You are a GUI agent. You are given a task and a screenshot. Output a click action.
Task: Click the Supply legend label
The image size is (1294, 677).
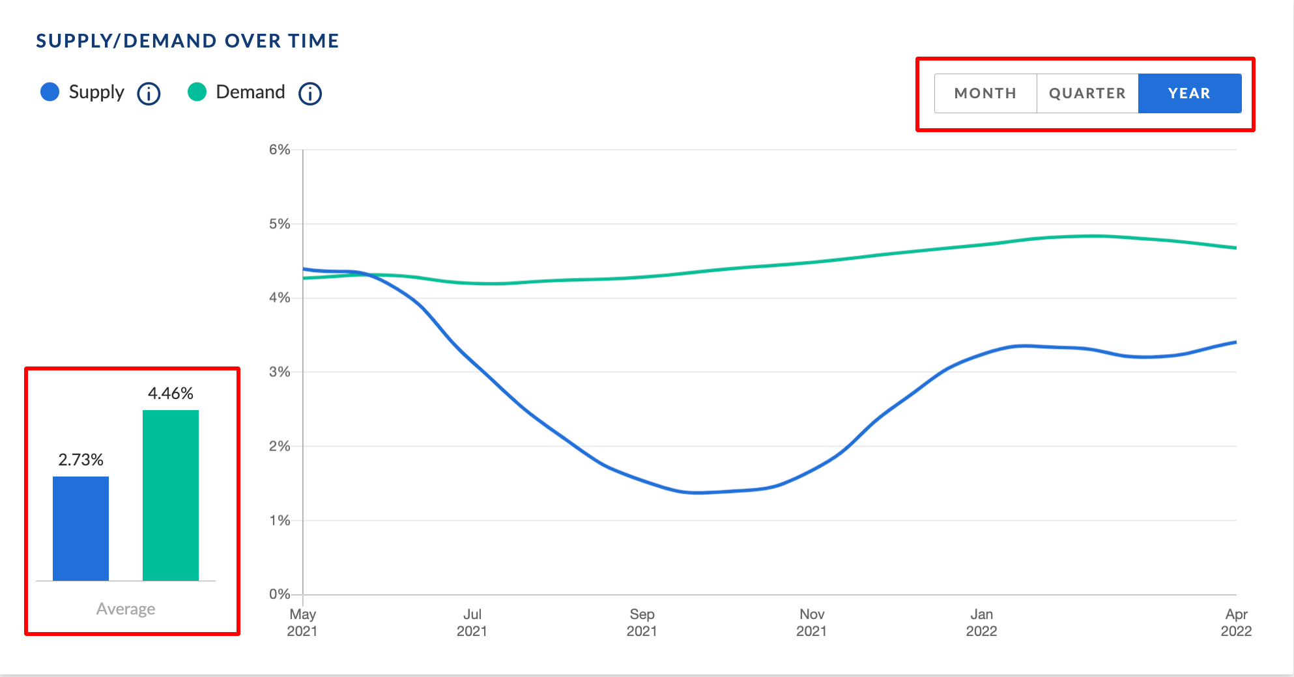96,92
